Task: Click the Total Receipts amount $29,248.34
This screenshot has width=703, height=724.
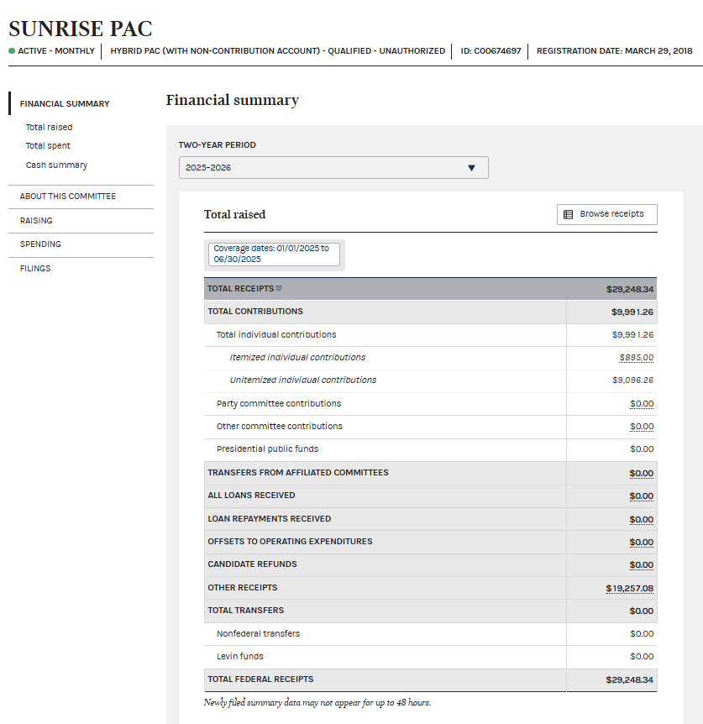Action: click(630, 289)
